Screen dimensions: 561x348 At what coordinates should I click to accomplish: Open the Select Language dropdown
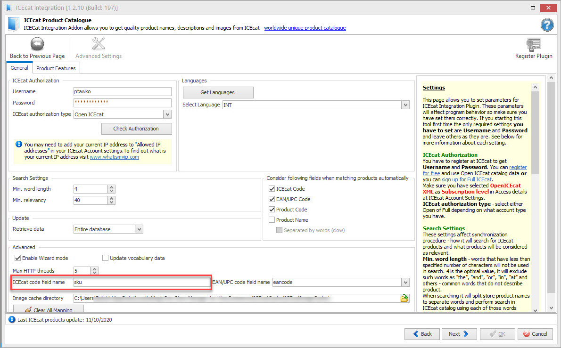click(x=405, y=105)
